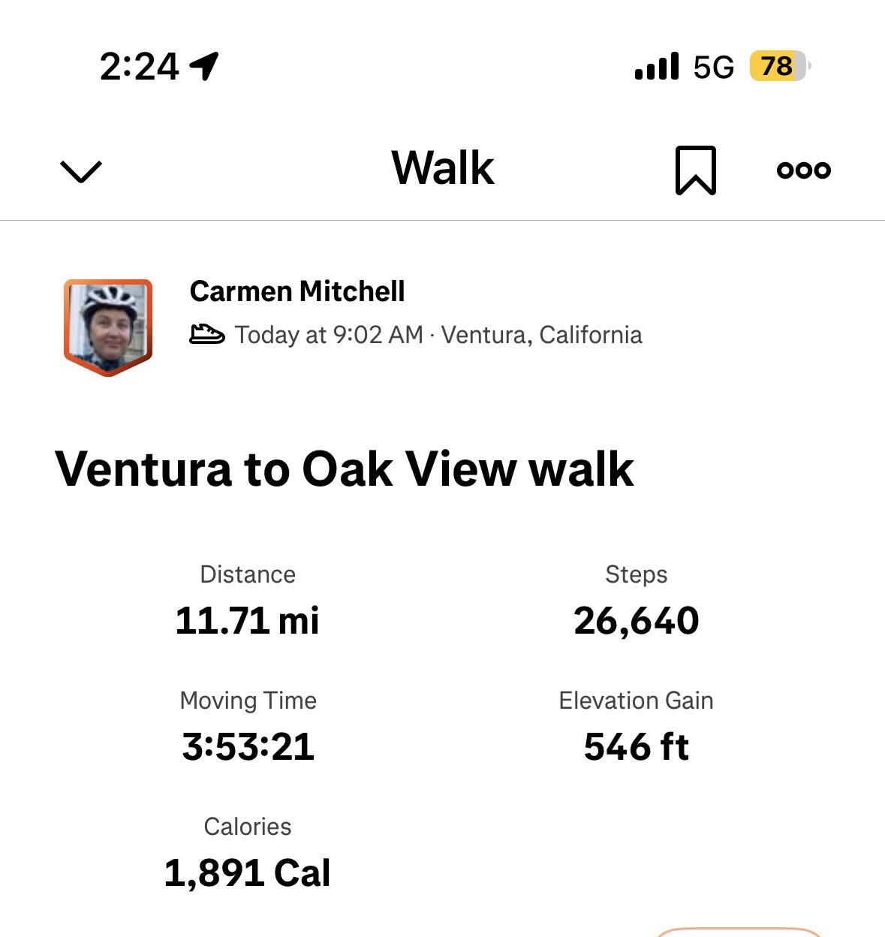Tap the 5G network indicator
885x937 pixels.
click(x=713, y=67)
